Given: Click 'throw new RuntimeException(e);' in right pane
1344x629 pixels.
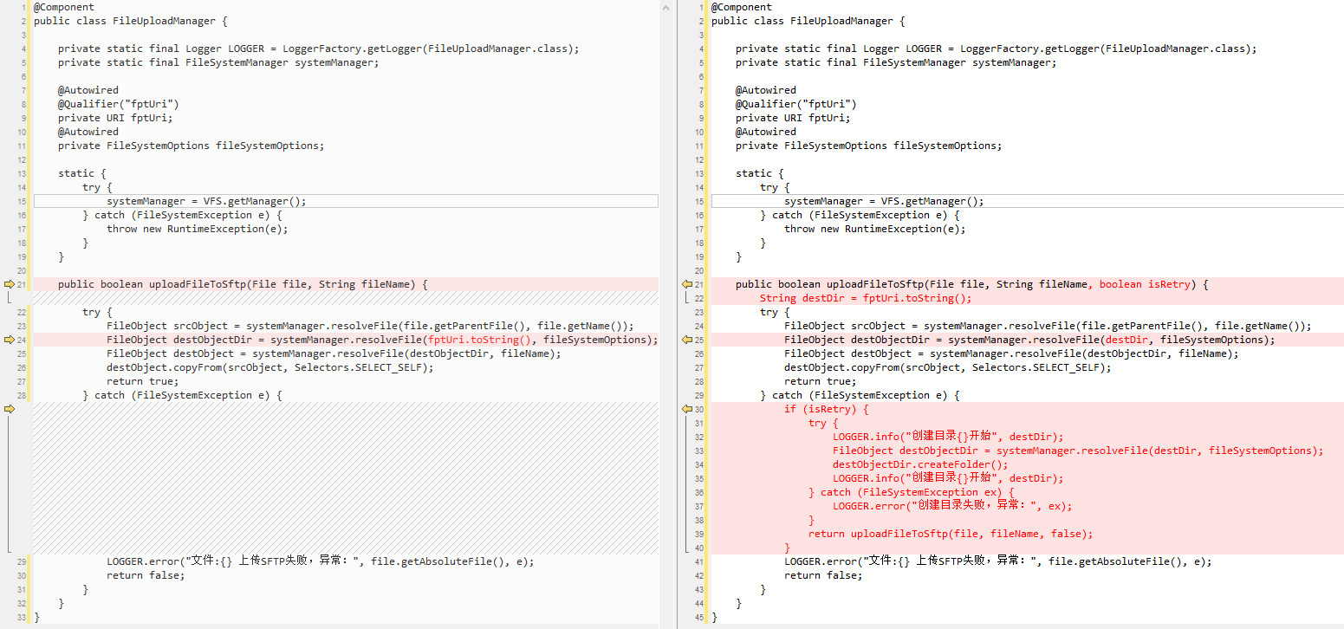Looking at the screenshot, I should [874, 229].
